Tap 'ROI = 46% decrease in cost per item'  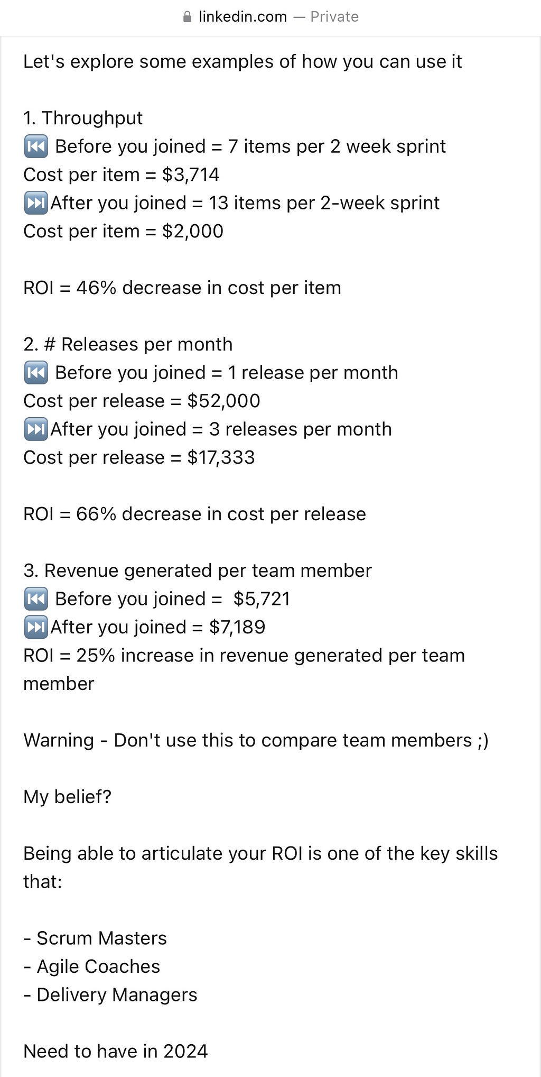[182, 288]
